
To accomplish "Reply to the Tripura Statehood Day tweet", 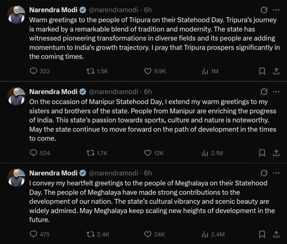I will pos(34,71).
